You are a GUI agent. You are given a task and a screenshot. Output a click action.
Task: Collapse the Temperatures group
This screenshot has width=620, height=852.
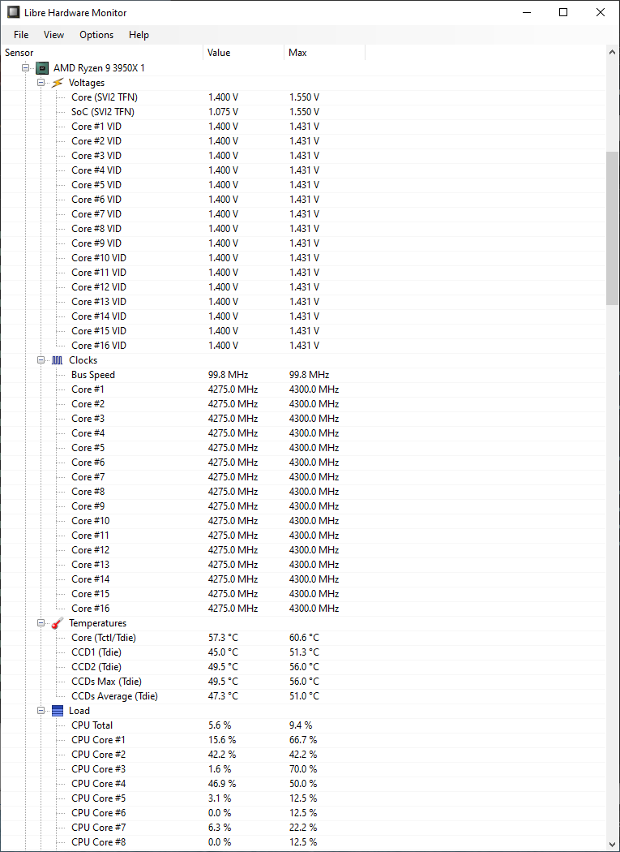(x=41, y=623)
